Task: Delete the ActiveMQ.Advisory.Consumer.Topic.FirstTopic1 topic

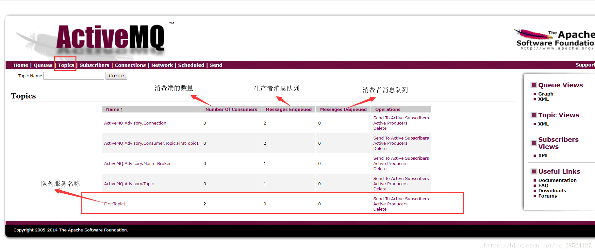Action: [x=380, y=149]
